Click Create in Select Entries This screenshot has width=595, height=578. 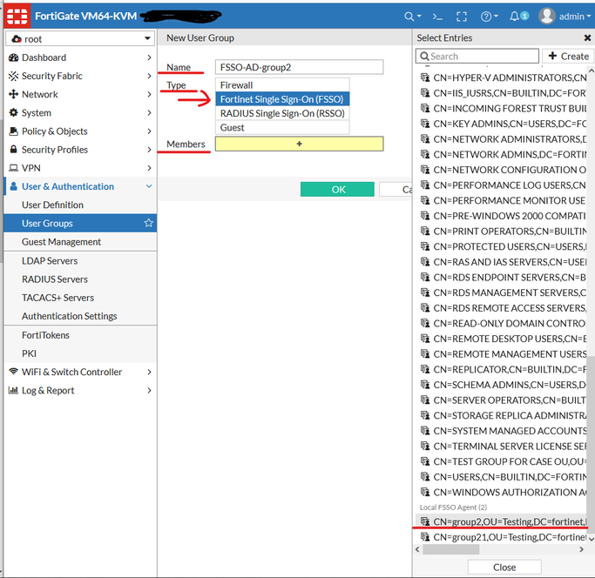click(568, 56)
